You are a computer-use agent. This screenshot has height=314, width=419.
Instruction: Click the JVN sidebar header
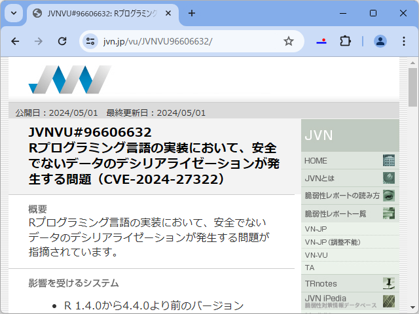click(x=350, y=135)
